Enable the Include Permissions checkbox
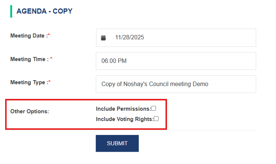 [x=154, y=108]
